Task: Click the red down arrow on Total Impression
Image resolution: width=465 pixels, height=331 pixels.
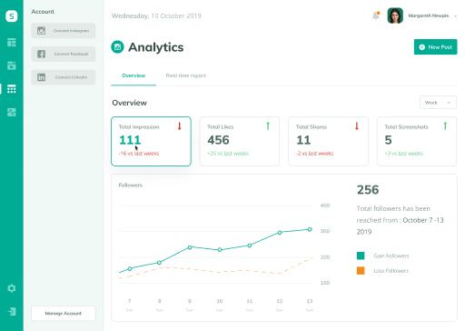Action: pos(179,125)
